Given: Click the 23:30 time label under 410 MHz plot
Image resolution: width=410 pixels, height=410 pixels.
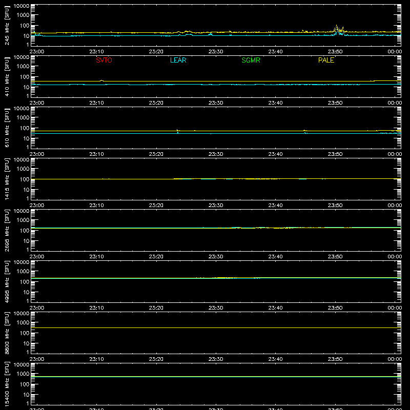Looking at the screenshot, I should (216, 103).
